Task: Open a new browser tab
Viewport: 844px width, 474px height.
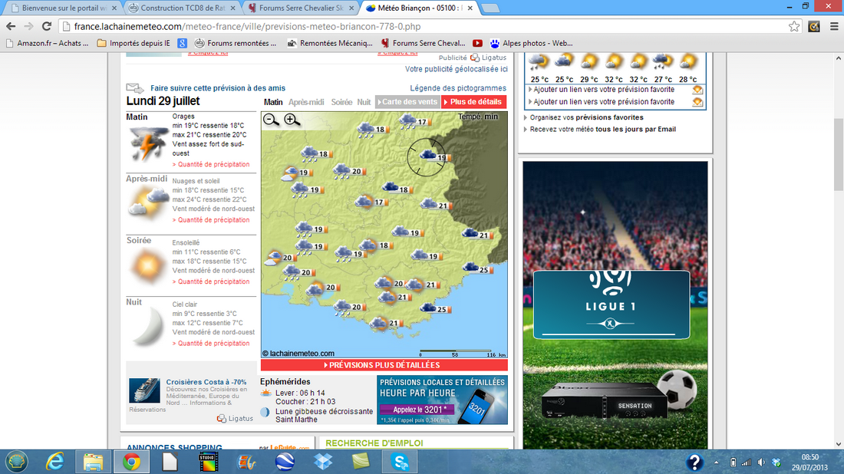Action: pos(490,8)
